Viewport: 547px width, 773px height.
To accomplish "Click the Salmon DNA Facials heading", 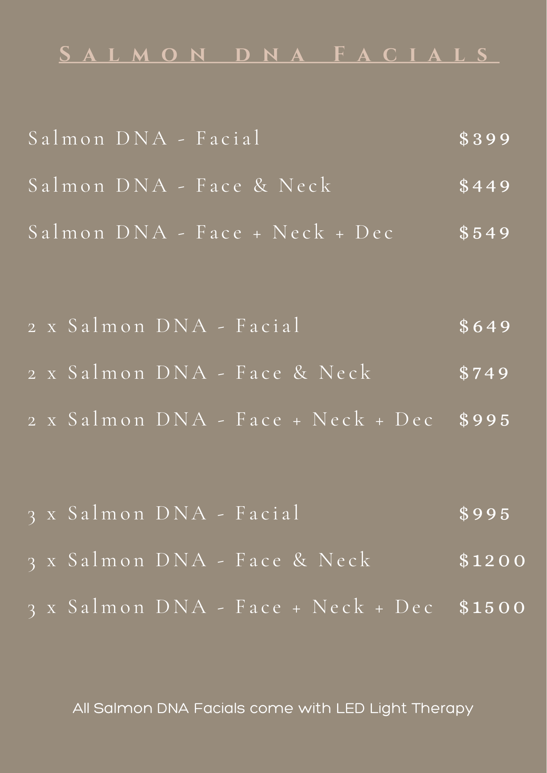I will 278,54.
